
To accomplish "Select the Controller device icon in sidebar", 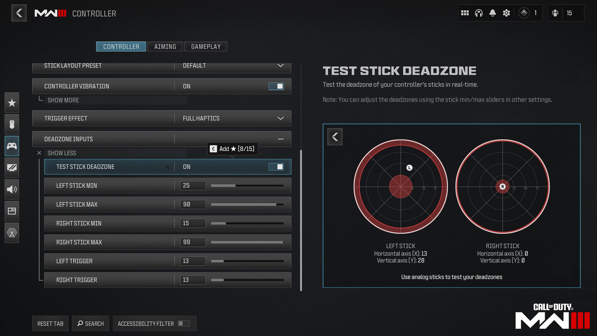I will point(11,146).
